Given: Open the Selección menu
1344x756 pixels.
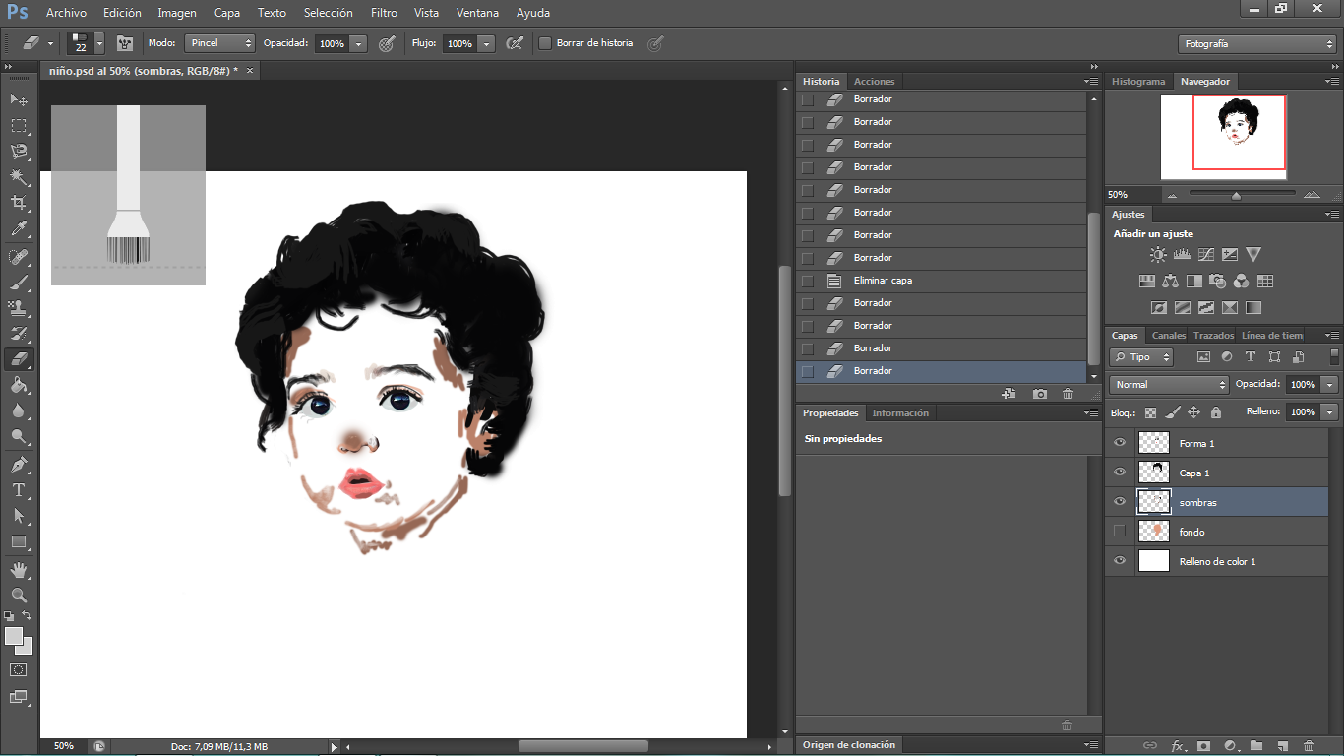Looking at the screenshot, I should point(329,13).
